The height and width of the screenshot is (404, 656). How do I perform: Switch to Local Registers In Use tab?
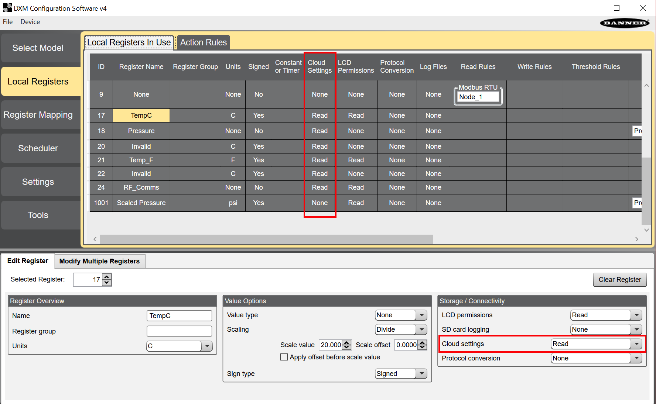point(129,42)
